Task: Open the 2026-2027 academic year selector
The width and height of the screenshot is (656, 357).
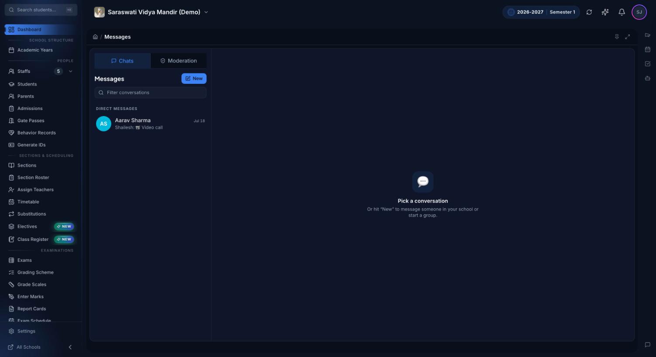Action: [541, 12]
